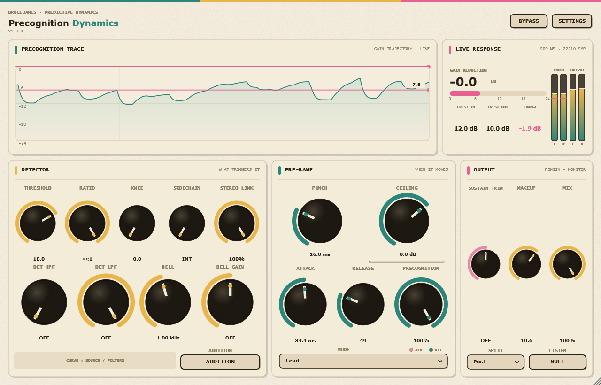Viewport: 601px width, 385px height.
Task: Click the horizontal bar below the Ceiling value
Action: coord(407,262)
